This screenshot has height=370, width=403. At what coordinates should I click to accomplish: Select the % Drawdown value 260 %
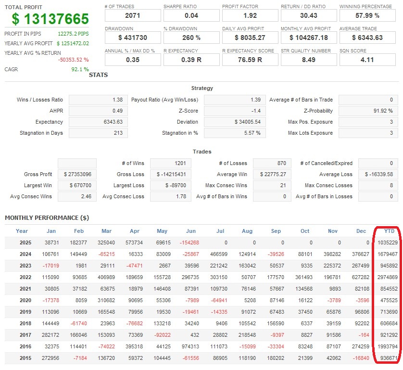tap(191, 38)
